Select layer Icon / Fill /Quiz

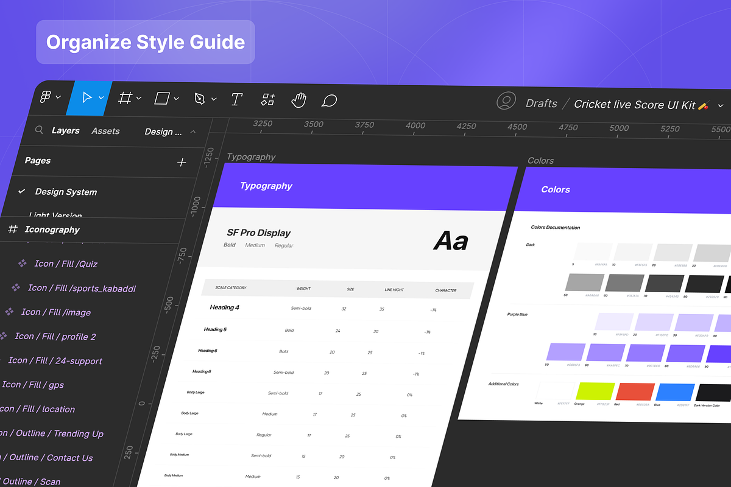[x=66, y=264]
